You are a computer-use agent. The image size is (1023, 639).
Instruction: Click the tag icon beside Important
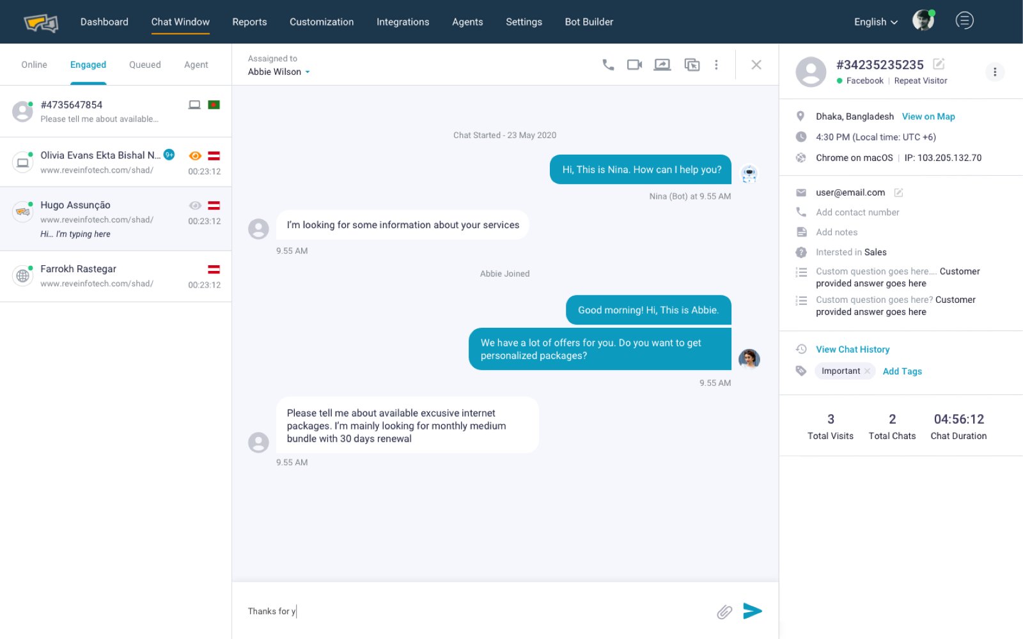click(x=800, y=371)
